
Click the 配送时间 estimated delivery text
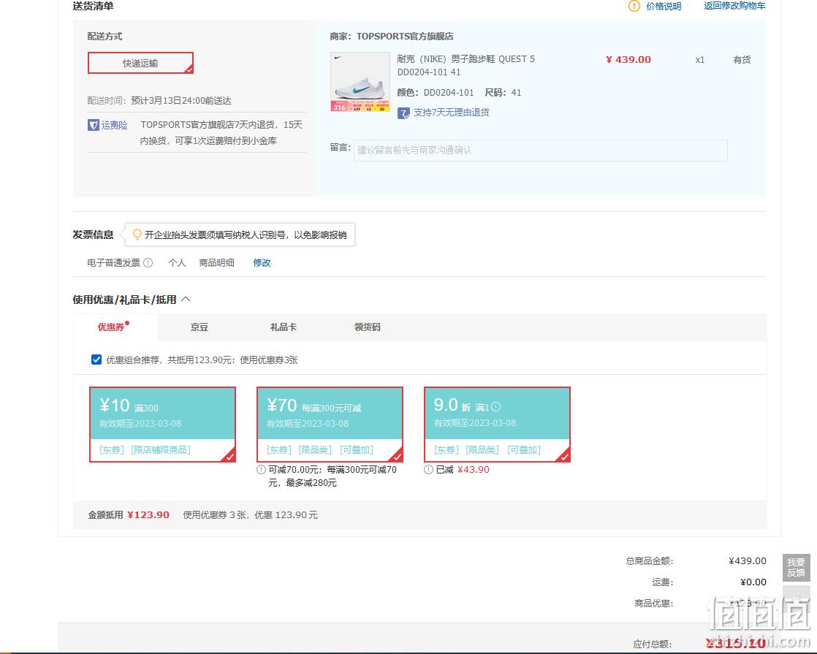[159, 101]
